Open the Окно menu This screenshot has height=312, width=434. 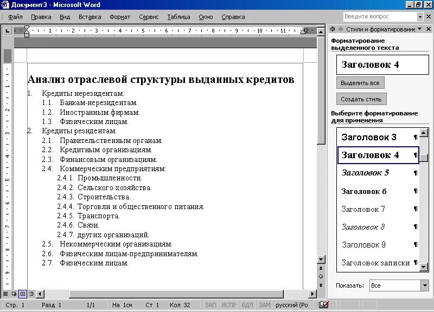(x=206, y=17)
